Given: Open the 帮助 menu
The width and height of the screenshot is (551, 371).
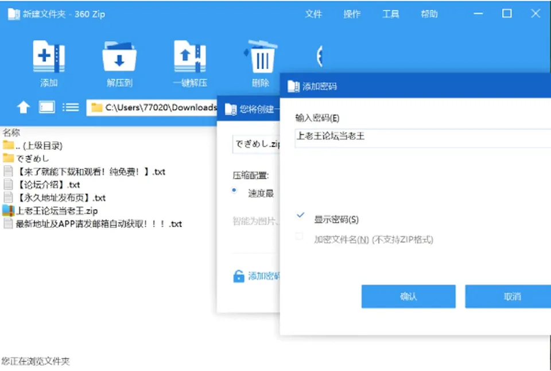Looking at the screenshot, I should 429,14.
